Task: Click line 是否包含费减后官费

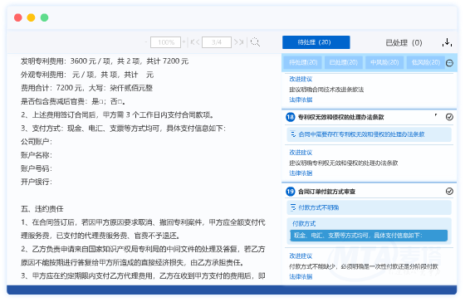Action: pyautogui.click(x=73, y=101)
